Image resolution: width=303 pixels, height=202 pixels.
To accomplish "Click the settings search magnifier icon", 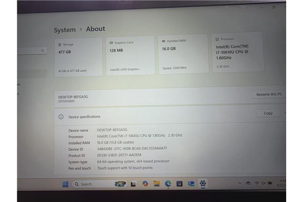I will (43, 50).
